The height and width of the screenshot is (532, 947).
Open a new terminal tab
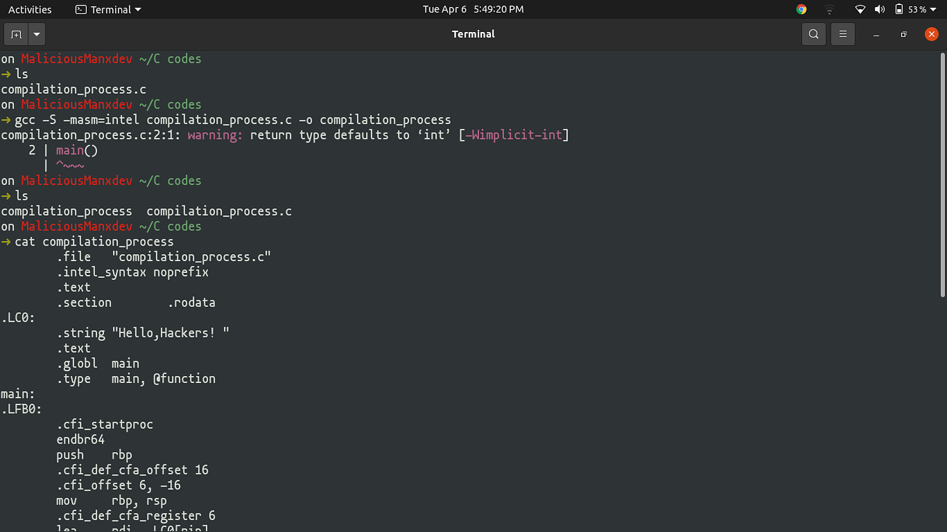click(16, 33)
